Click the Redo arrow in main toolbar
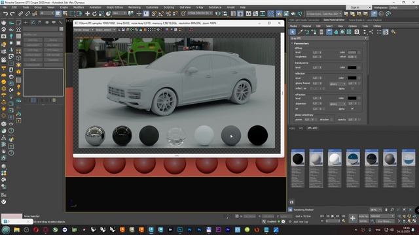 click(x=12, y=14)
